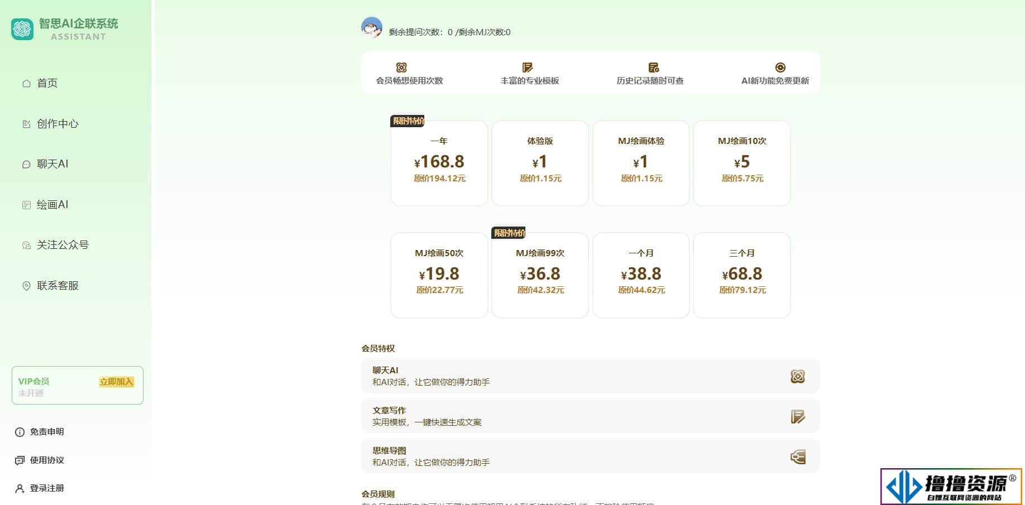Viewport: 1025px width, 505px height.
Task: Choose the MJ绘画50次 ¥19.8 plan card
Action: [439, 275]
